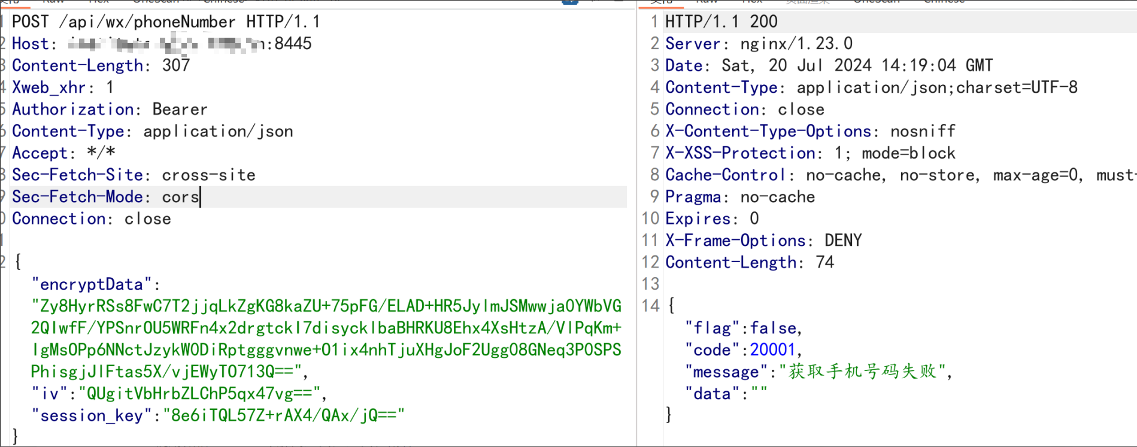Click the Cache-Control response header line
The height and width of the screenshot is (447, 1137).
[x=898, y=175]
